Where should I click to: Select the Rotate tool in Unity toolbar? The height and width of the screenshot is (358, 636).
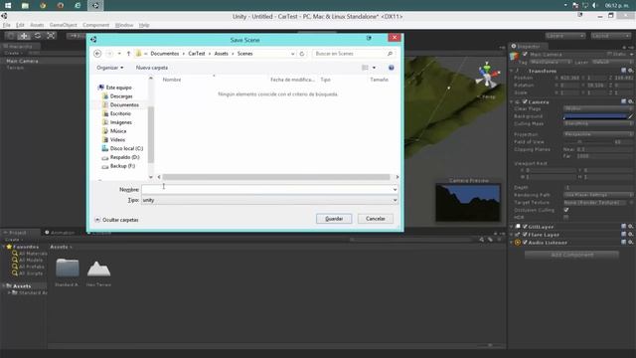click(x=38, y=36)
